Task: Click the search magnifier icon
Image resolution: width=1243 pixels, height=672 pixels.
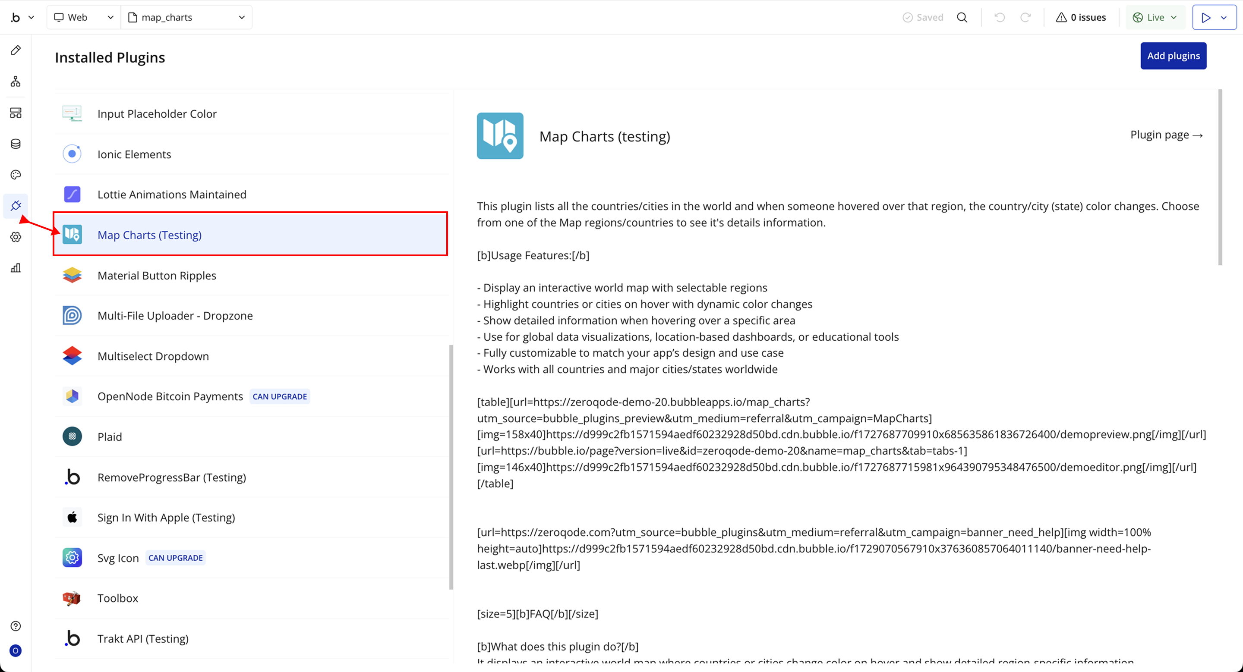Action: (x=962, y=17)
